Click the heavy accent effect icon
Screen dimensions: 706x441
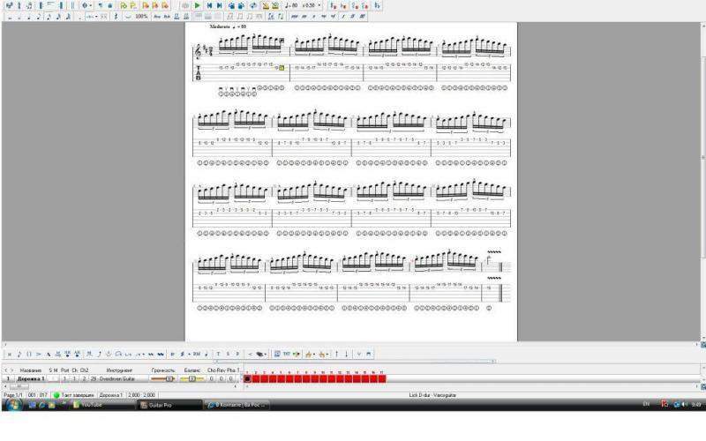coord(49,355)
